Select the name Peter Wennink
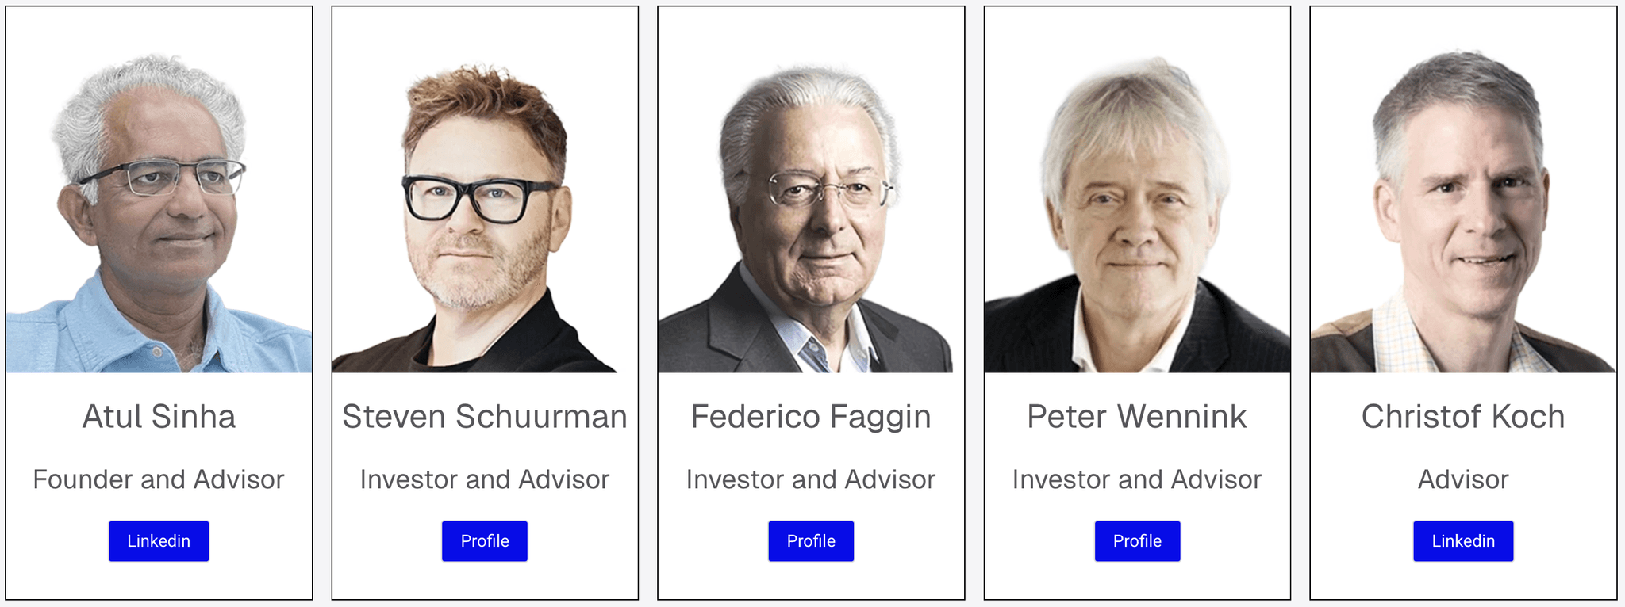Viewport: 1625px width, 607px height. click(x=1137, y=418)
